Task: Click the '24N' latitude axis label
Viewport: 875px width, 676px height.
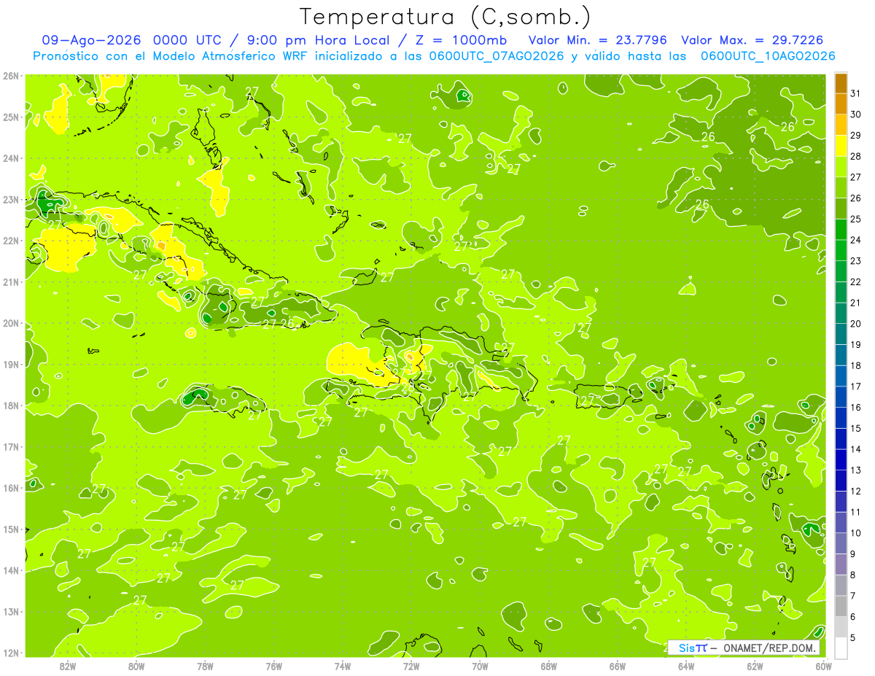Action: 11,158
